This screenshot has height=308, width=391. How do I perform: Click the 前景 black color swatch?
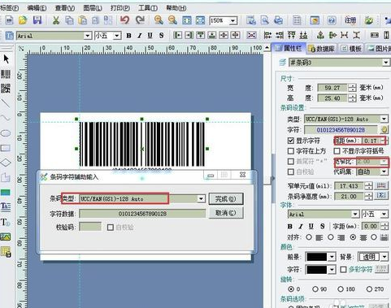316,257
